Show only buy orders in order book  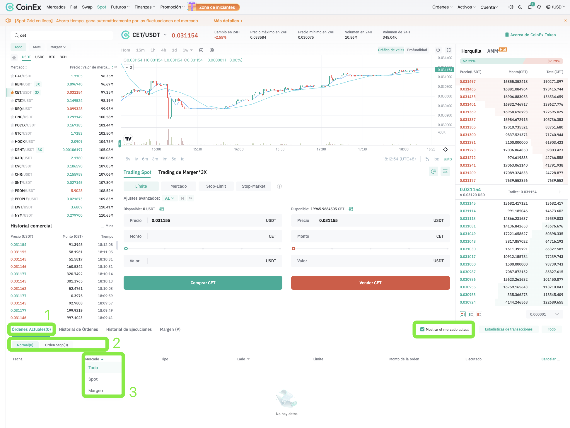[471, 314]
